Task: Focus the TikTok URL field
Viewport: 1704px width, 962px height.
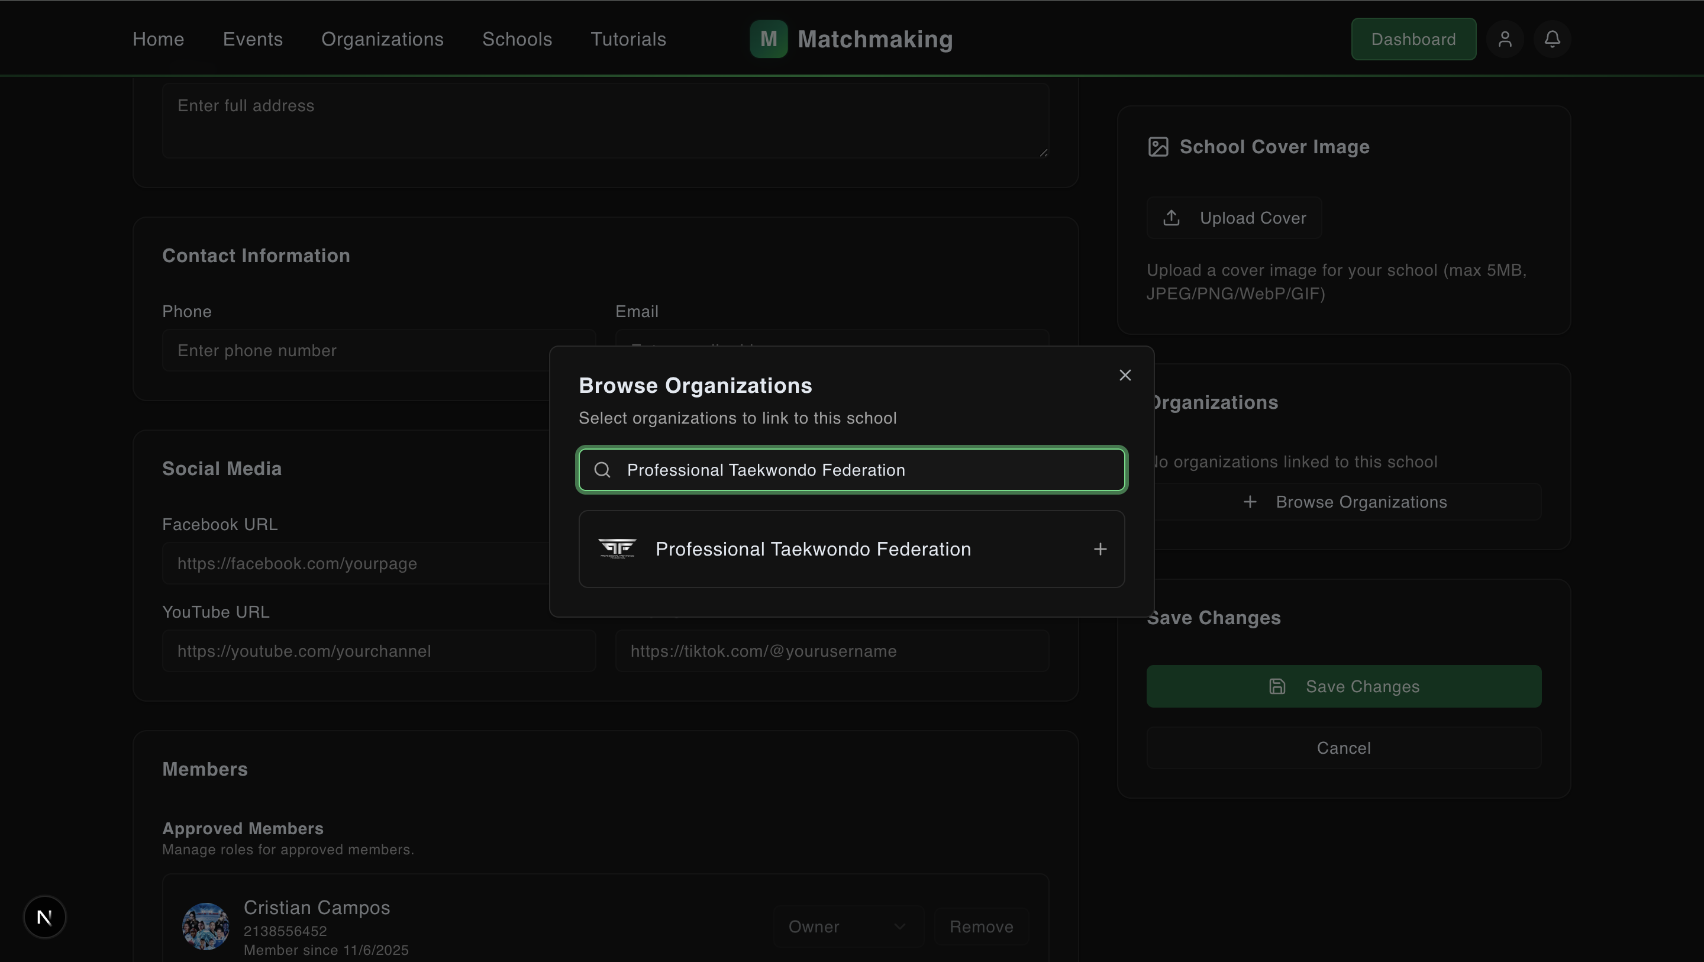Action: (832, 651)
